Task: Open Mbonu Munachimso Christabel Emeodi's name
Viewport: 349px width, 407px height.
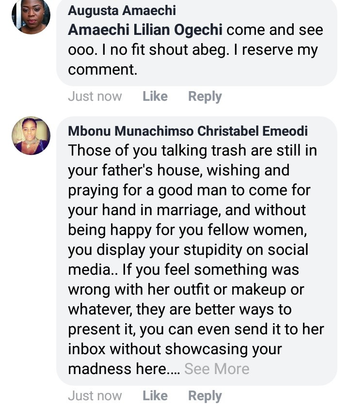Action: (x=188, y=131)
